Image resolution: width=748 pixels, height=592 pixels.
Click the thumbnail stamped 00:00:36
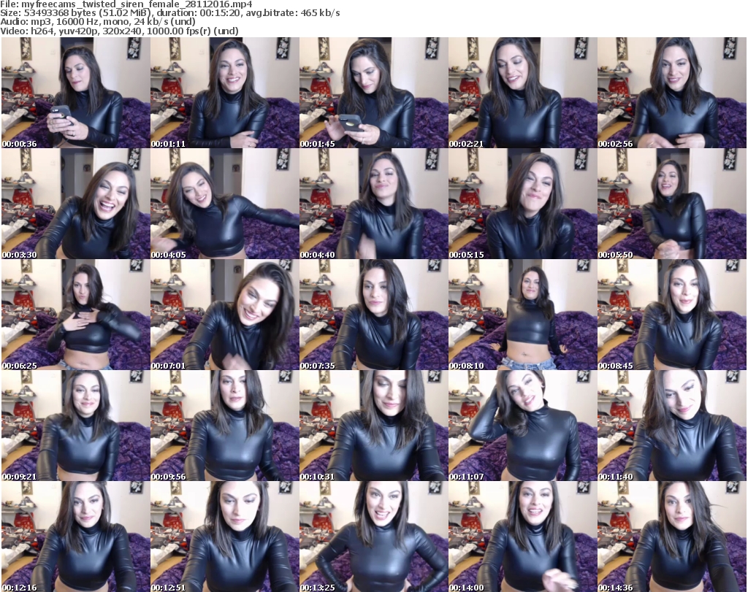pos(76,93)
